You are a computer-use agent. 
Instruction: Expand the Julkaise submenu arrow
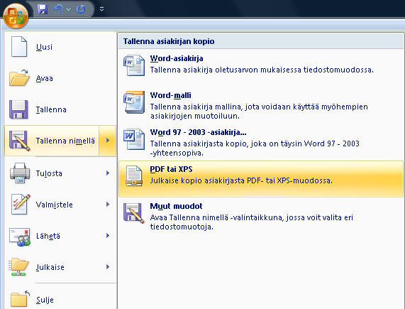(108, 267)
